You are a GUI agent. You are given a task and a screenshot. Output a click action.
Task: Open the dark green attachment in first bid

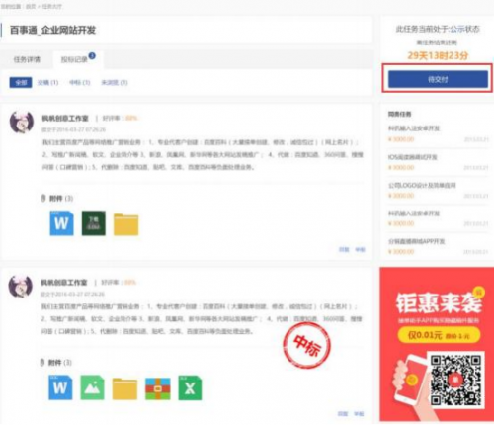pos(94,223)
